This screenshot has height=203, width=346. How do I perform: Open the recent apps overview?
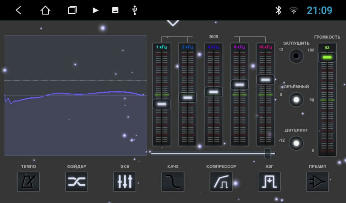pyautogui.click(x=72, y=10)
